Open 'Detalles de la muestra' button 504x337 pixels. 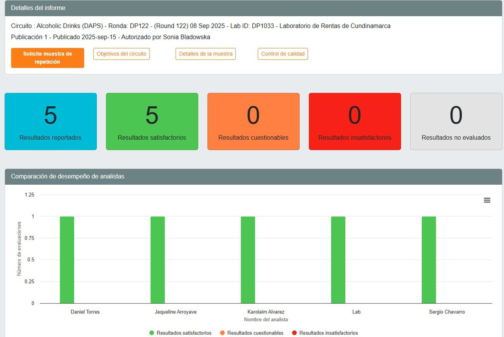[206, 54]
